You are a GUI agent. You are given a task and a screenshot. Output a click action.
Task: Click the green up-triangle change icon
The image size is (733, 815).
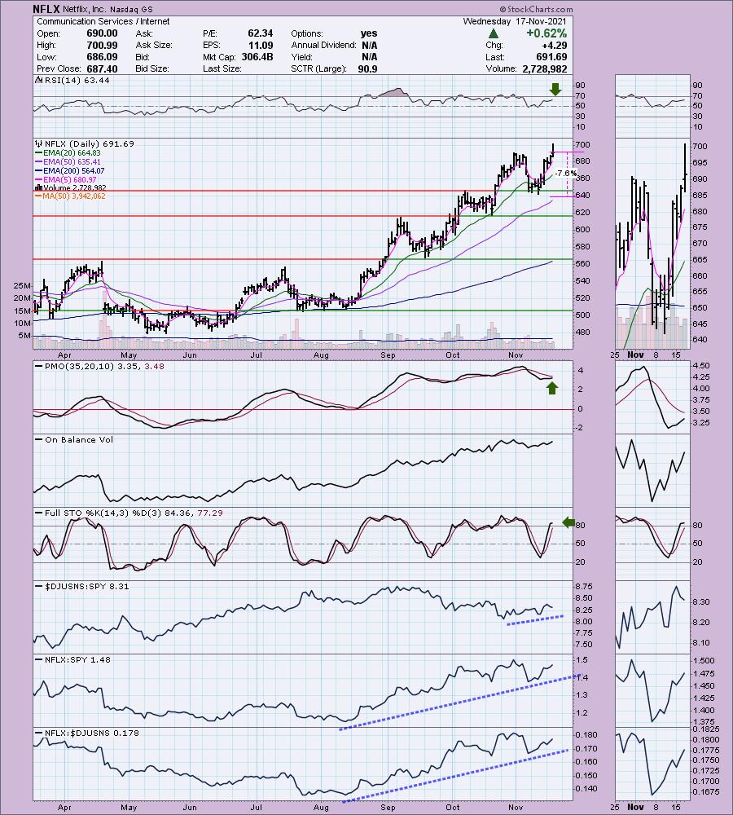tap(494, 33)
